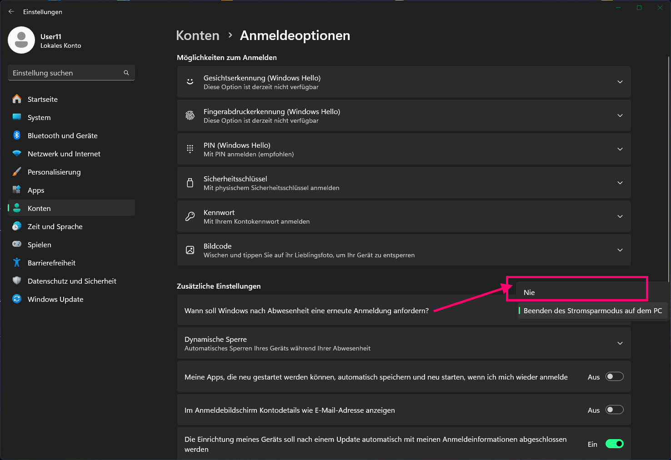The height and width of the screenshot is (460, 671).
Task: Open Personalisierung settings
Action: [x=71, y=172]
